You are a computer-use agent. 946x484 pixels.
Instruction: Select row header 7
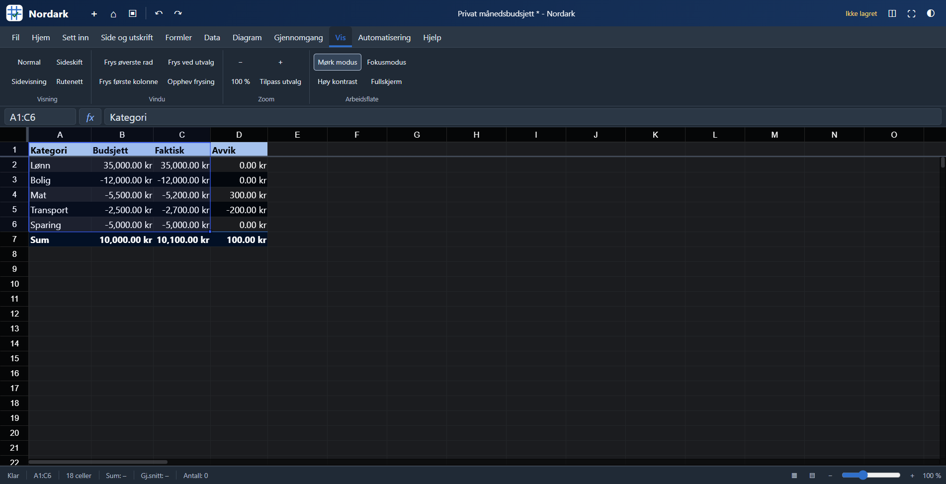[x=14, y=240]
